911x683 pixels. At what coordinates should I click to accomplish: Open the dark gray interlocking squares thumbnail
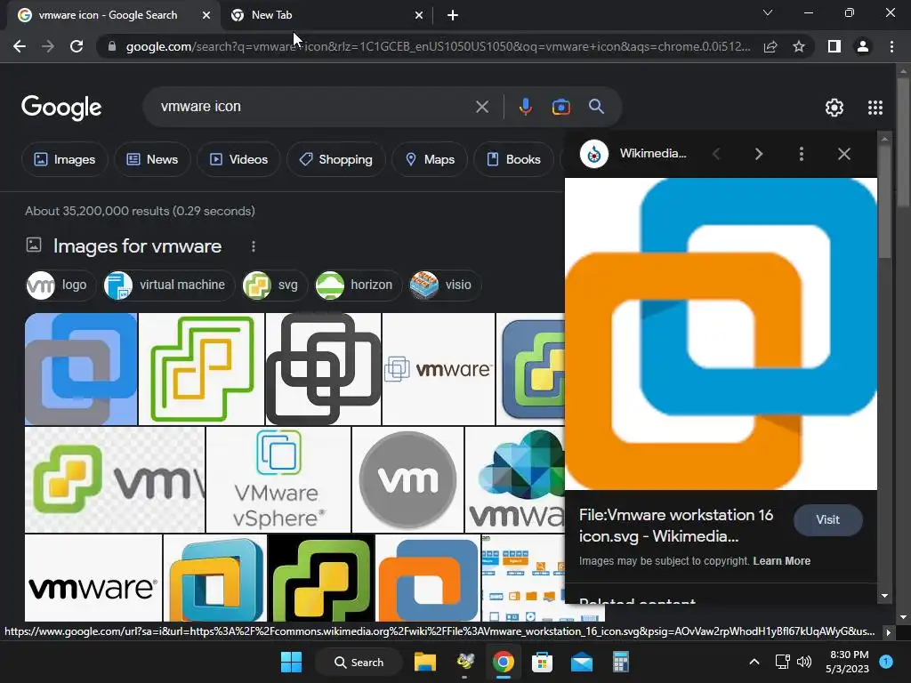pyautogui.click(x=323, y=369)
